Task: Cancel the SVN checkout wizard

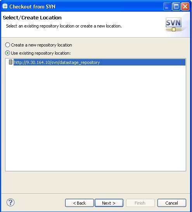Action: tap(172, 203)
